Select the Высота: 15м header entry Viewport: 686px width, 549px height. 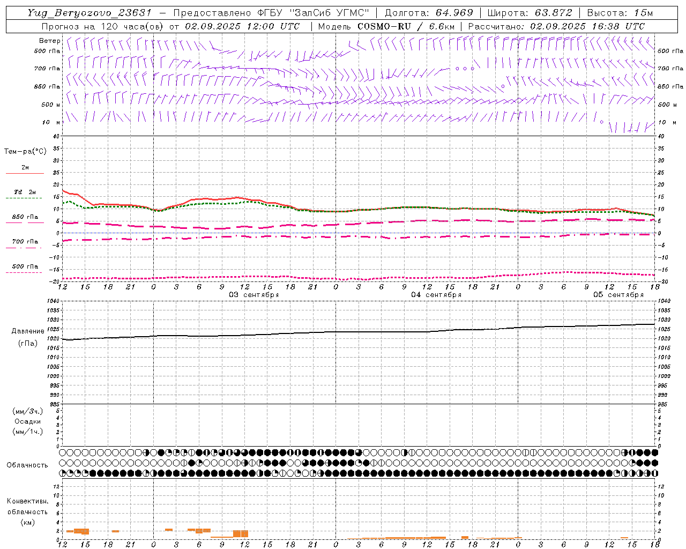pyautogui.click(x=620, y=13)
